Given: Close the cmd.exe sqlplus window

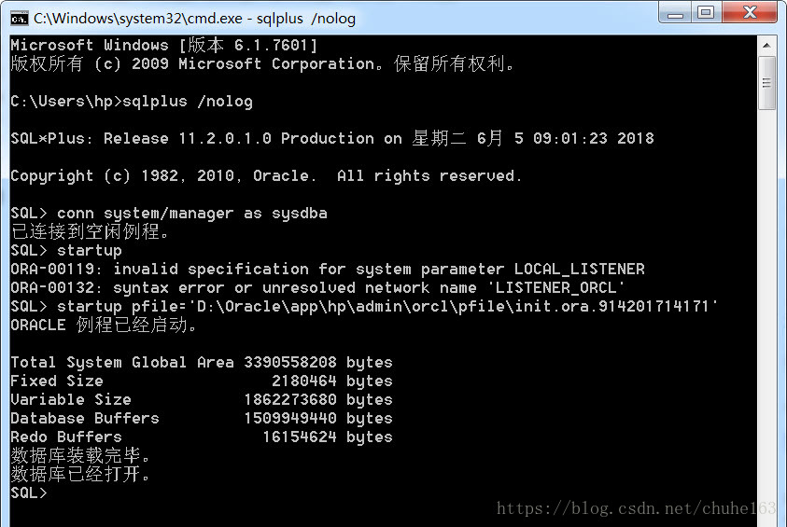Looking at the screenshot, I should tap(750, 12).
